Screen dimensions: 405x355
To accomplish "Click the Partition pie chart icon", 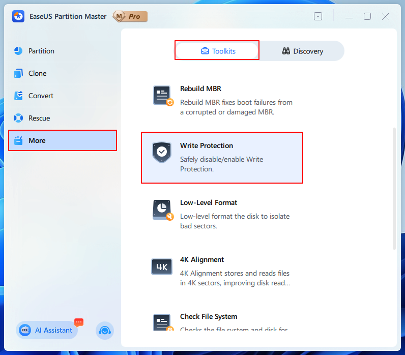I will pyautogui.click(x=19, y=51).
